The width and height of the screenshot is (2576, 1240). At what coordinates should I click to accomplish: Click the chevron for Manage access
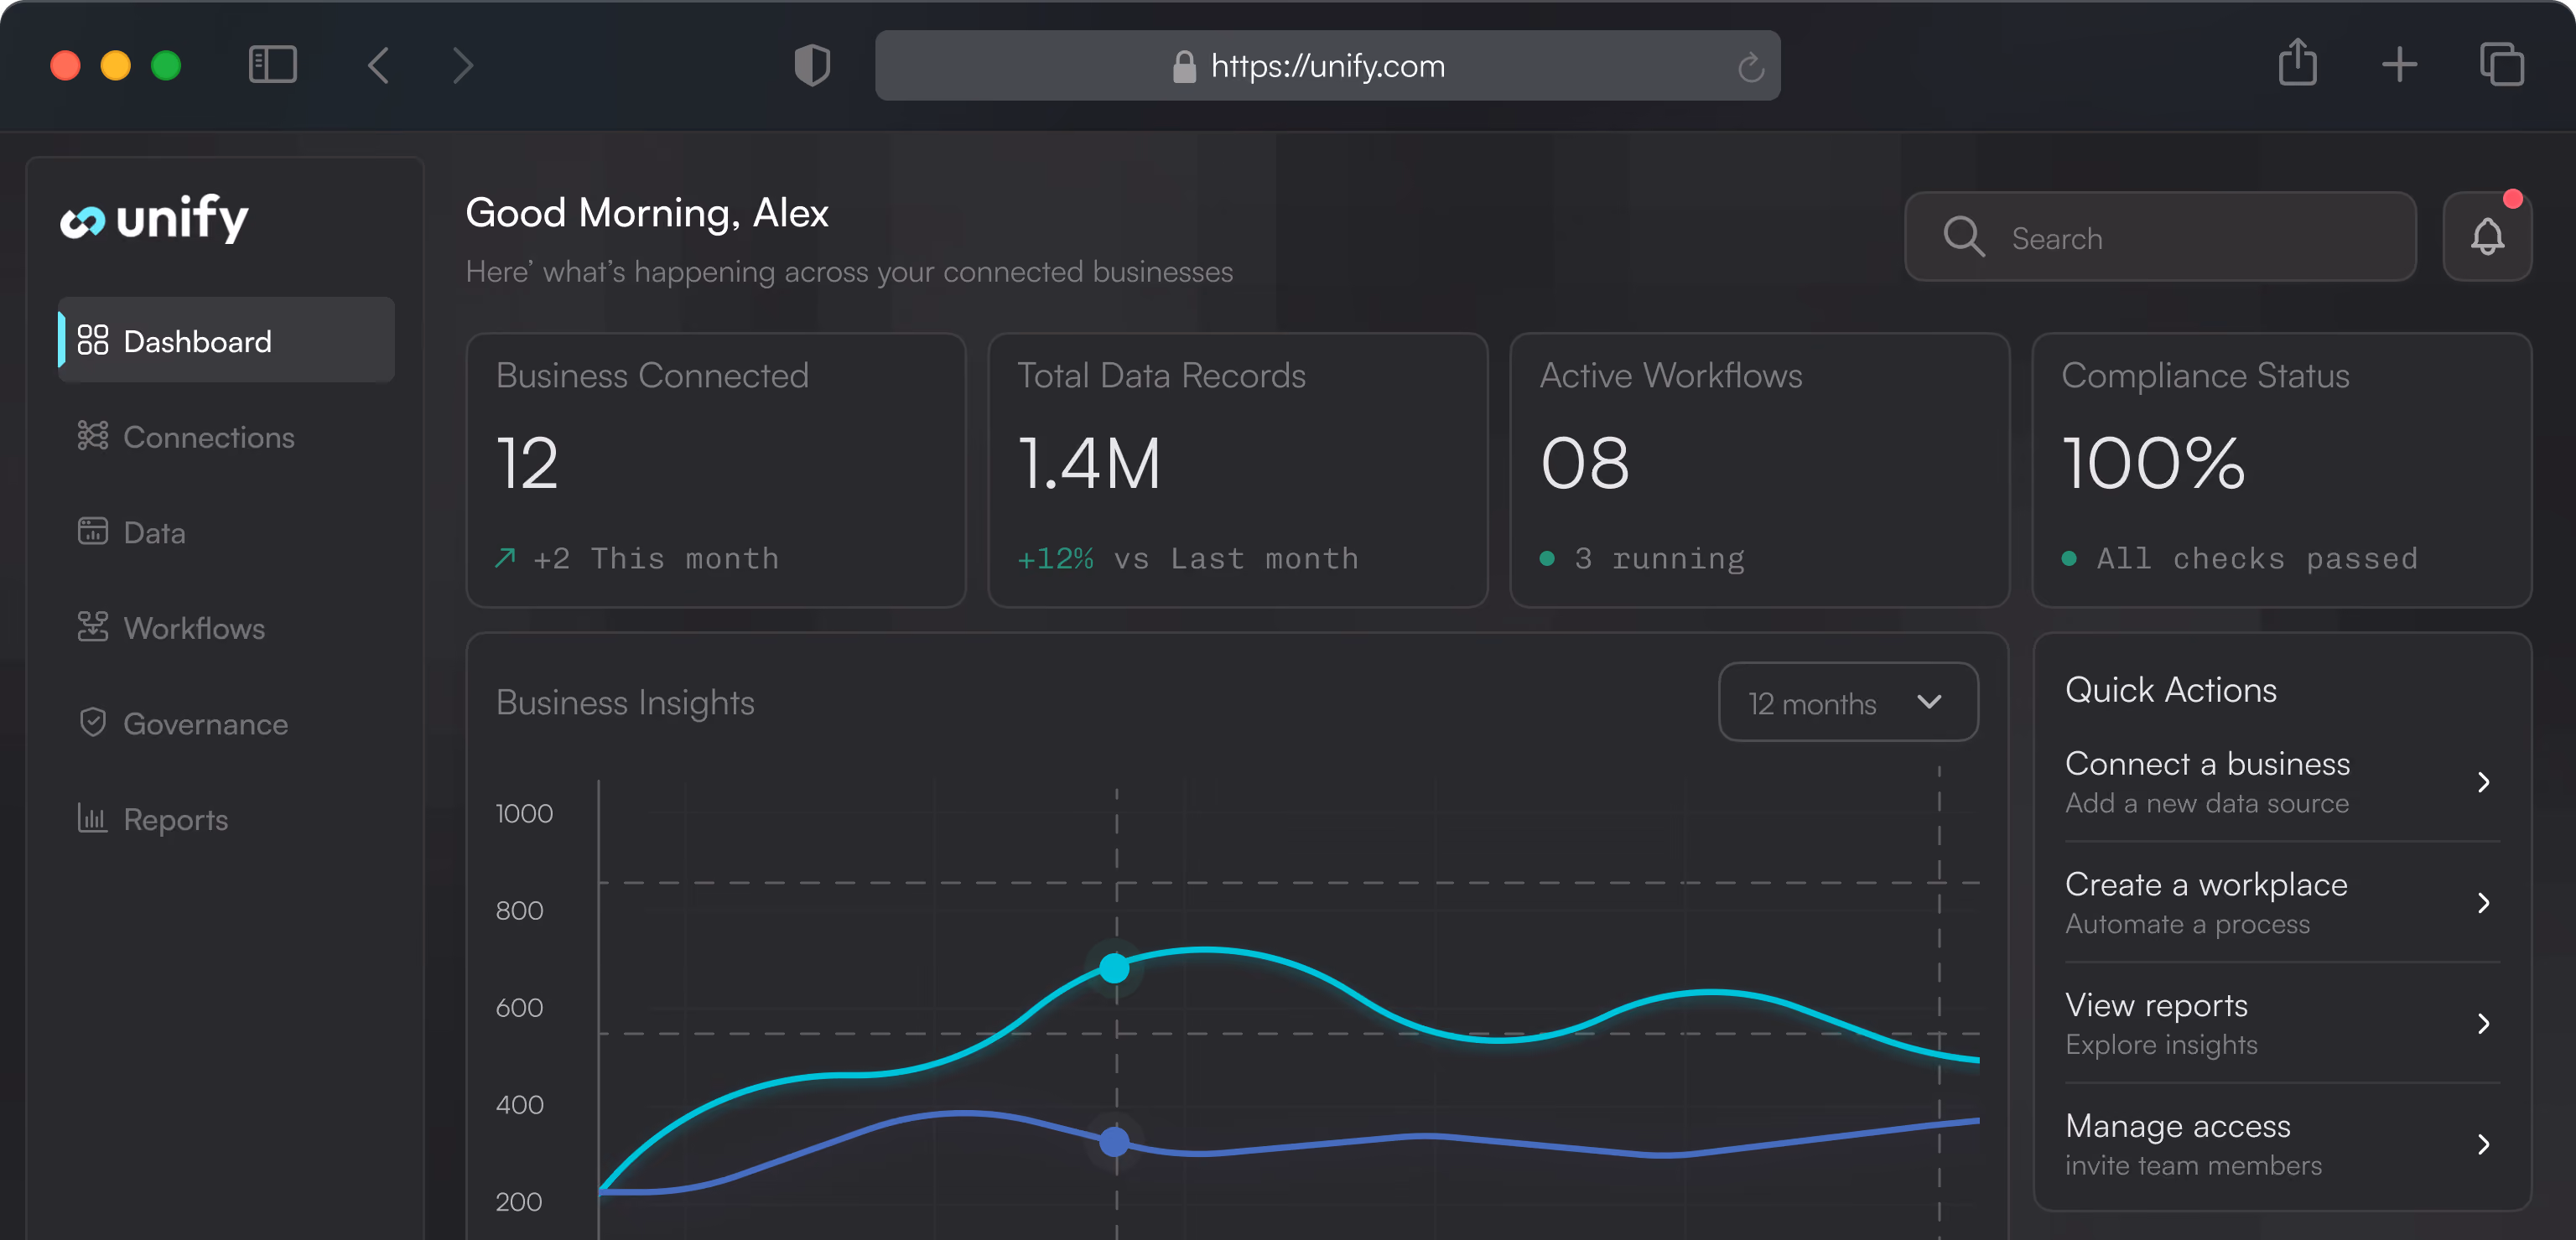coord(2483,1144)
